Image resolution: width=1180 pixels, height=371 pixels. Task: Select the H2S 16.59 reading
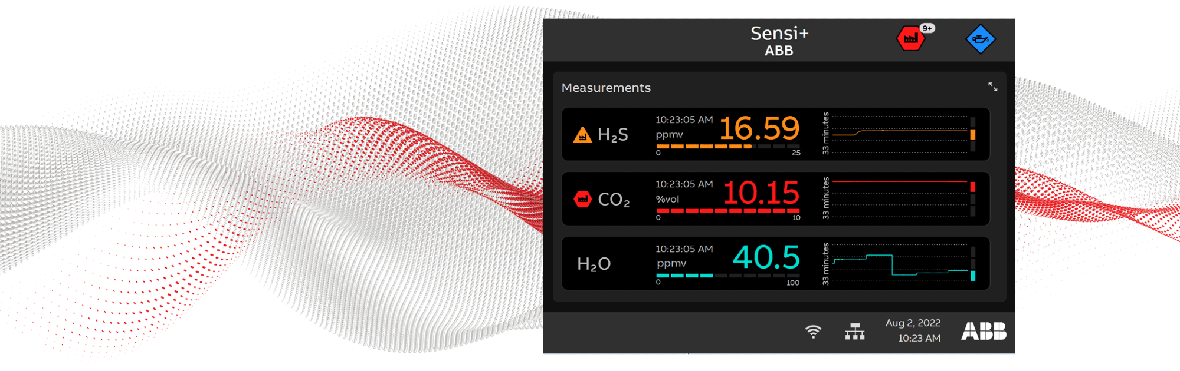pos(759,128)
